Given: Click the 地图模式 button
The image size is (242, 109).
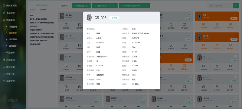Looking at the screenshot, I should click(64, 6).
